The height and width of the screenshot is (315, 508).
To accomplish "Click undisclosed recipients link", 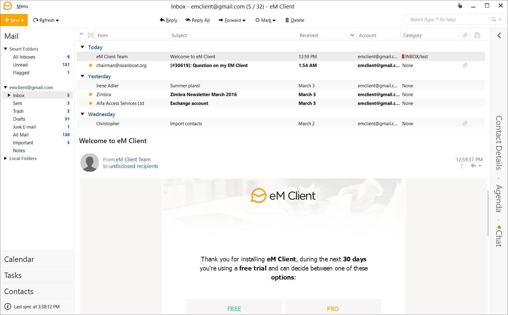I will (133, 166).
